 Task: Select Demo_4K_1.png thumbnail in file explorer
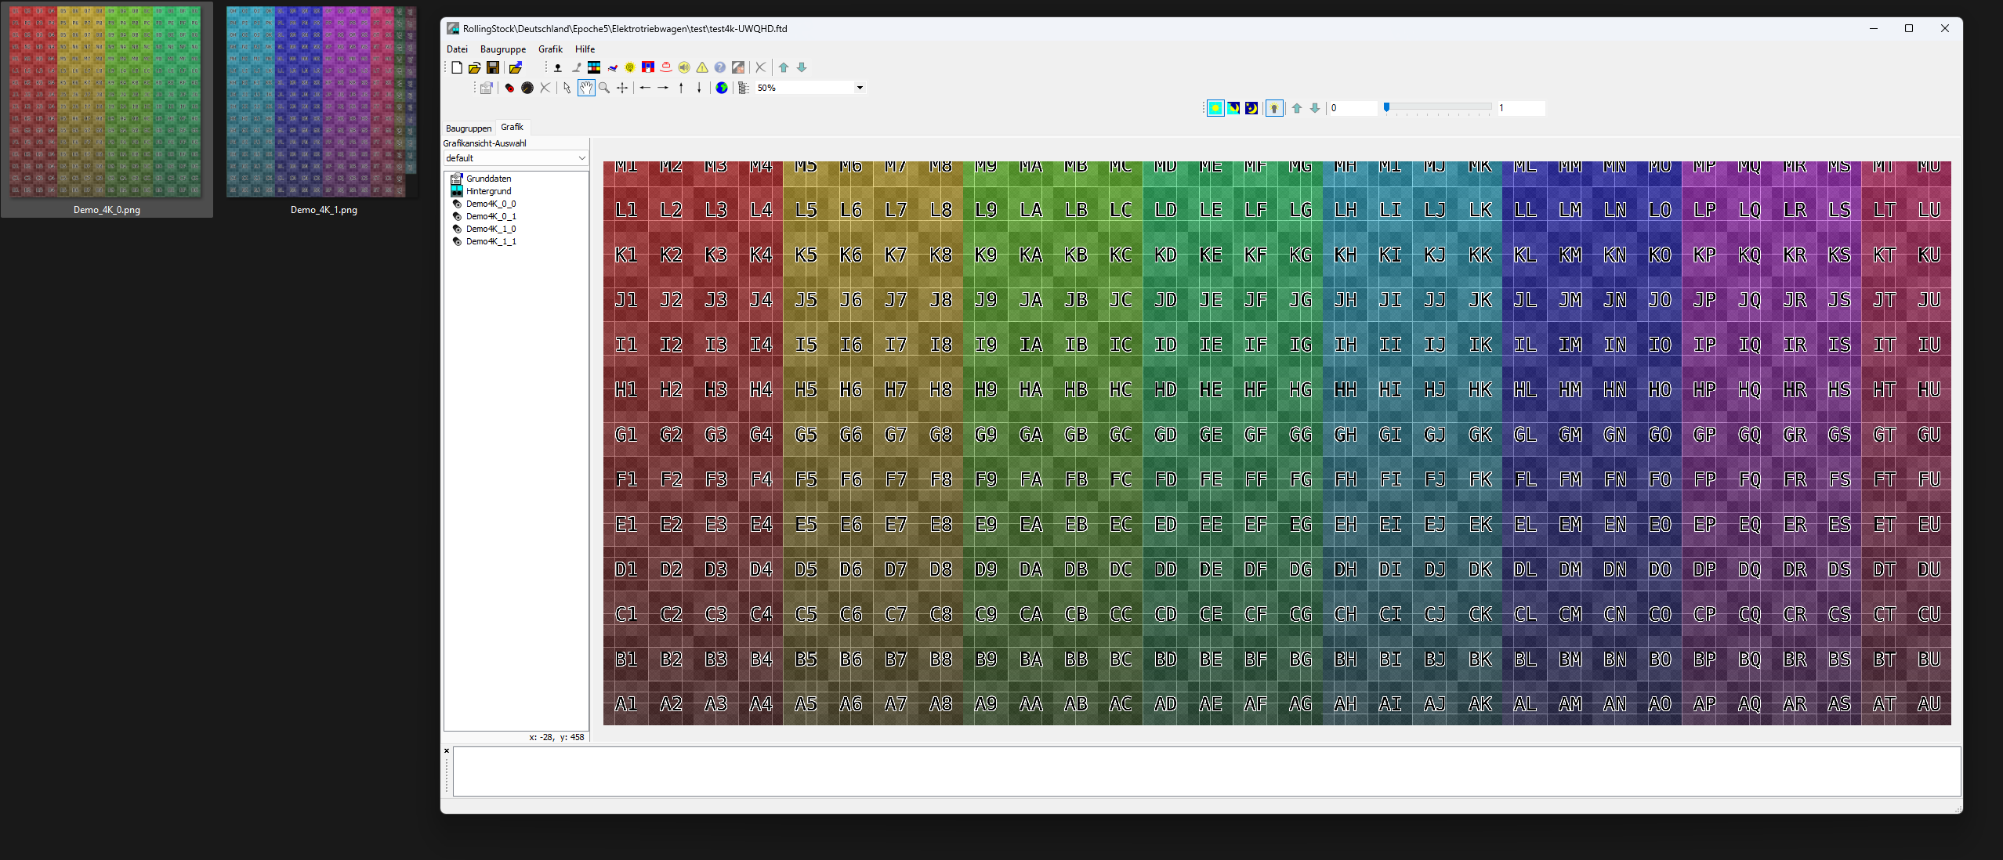(323, 110)
